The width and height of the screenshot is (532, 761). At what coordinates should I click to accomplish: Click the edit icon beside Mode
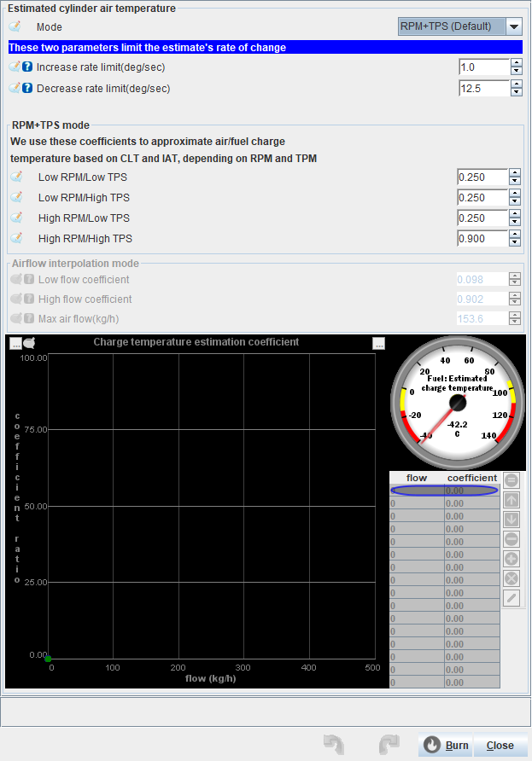15,26
